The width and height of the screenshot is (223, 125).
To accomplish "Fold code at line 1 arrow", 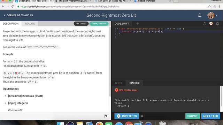I will point(117,29).
